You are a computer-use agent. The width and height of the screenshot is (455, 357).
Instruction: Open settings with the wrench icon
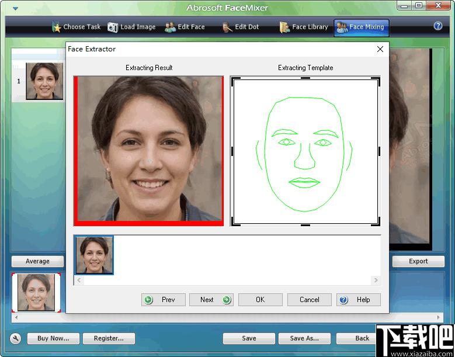click(x=15, y=338)
